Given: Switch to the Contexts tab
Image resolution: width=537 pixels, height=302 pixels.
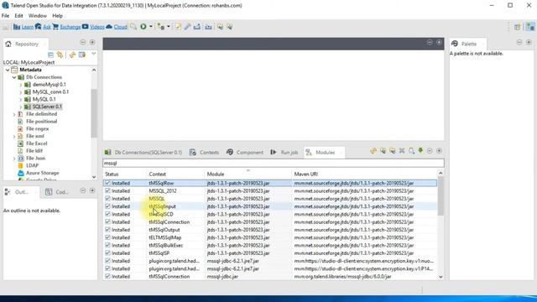Looking at the screenshot, I should (205, 153).
